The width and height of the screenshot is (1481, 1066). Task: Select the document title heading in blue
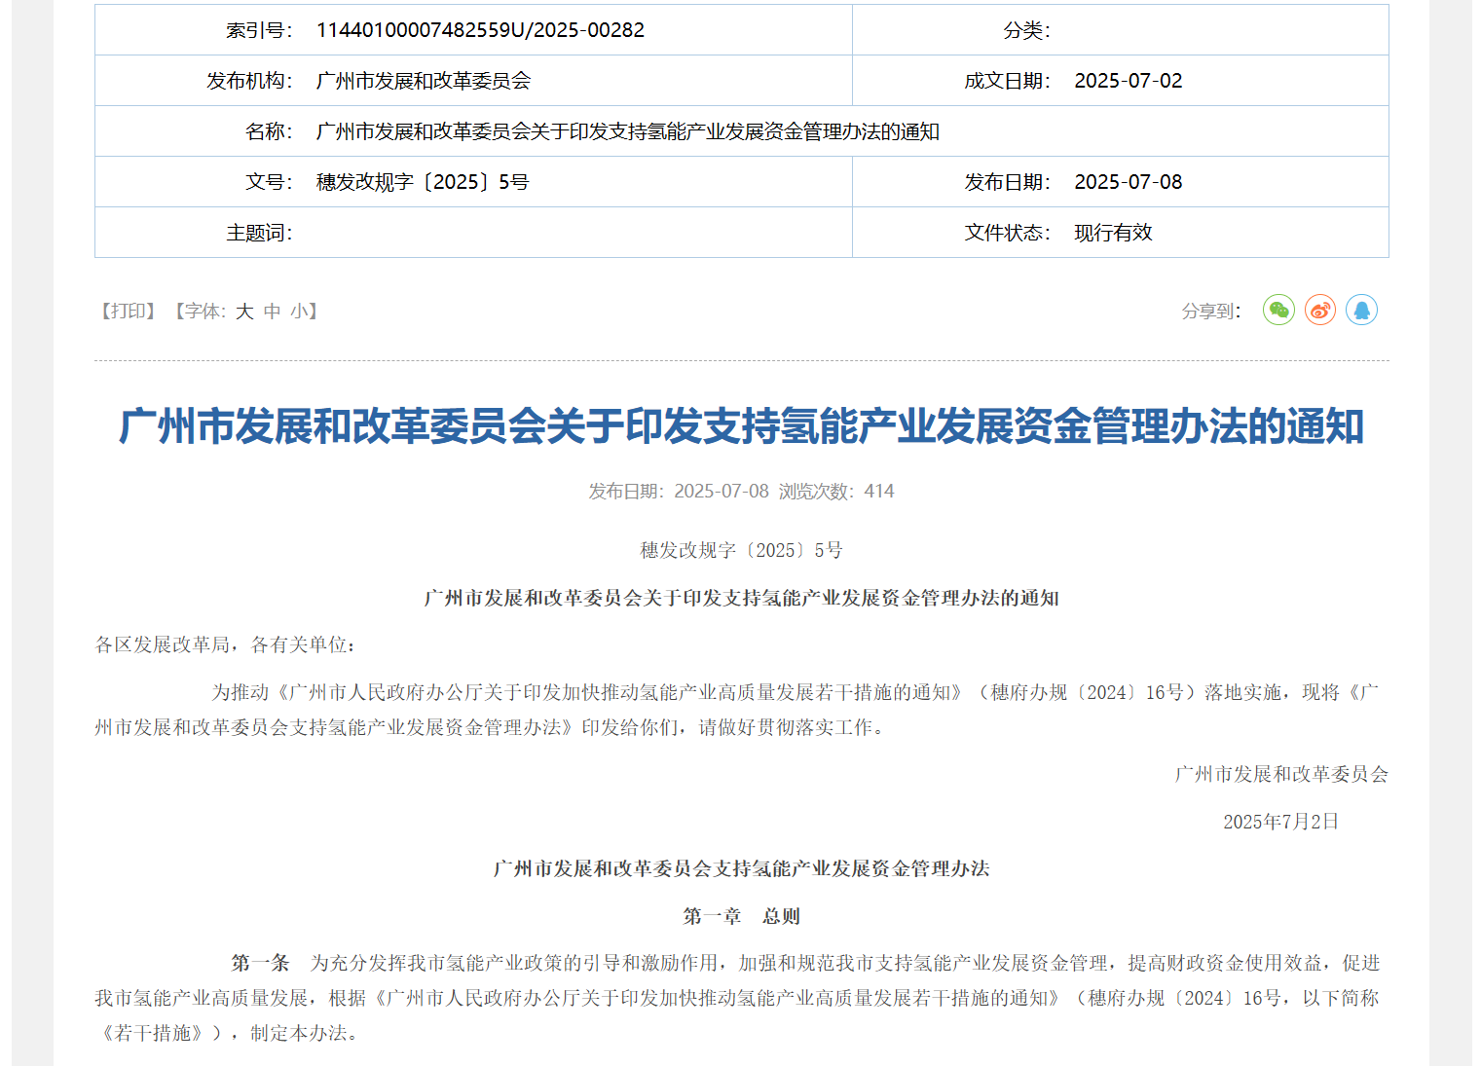pos(740,425)
